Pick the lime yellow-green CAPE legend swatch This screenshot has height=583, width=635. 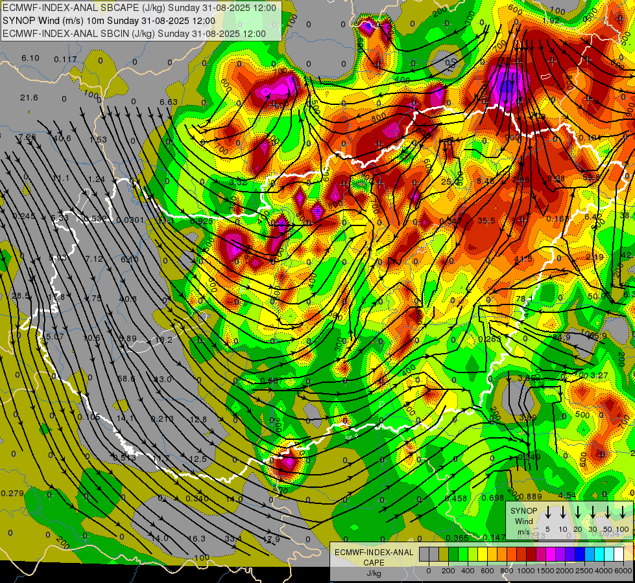click(x=473, y=554)
